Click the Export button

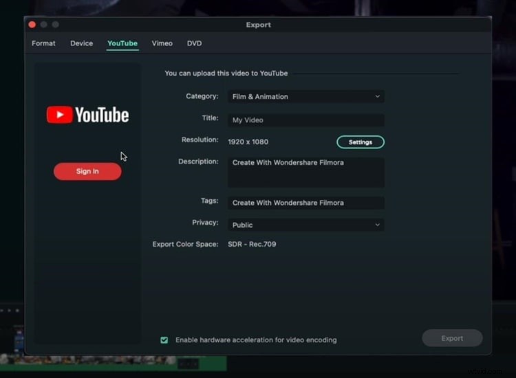coord(452,338)
